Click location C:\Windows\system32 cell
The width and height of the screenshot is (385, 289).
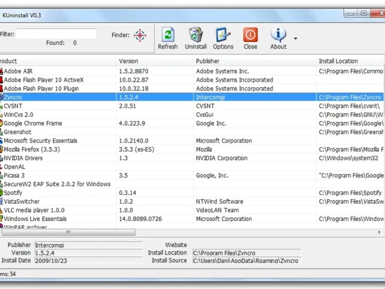pyautogui.click(x=348, y=158)
